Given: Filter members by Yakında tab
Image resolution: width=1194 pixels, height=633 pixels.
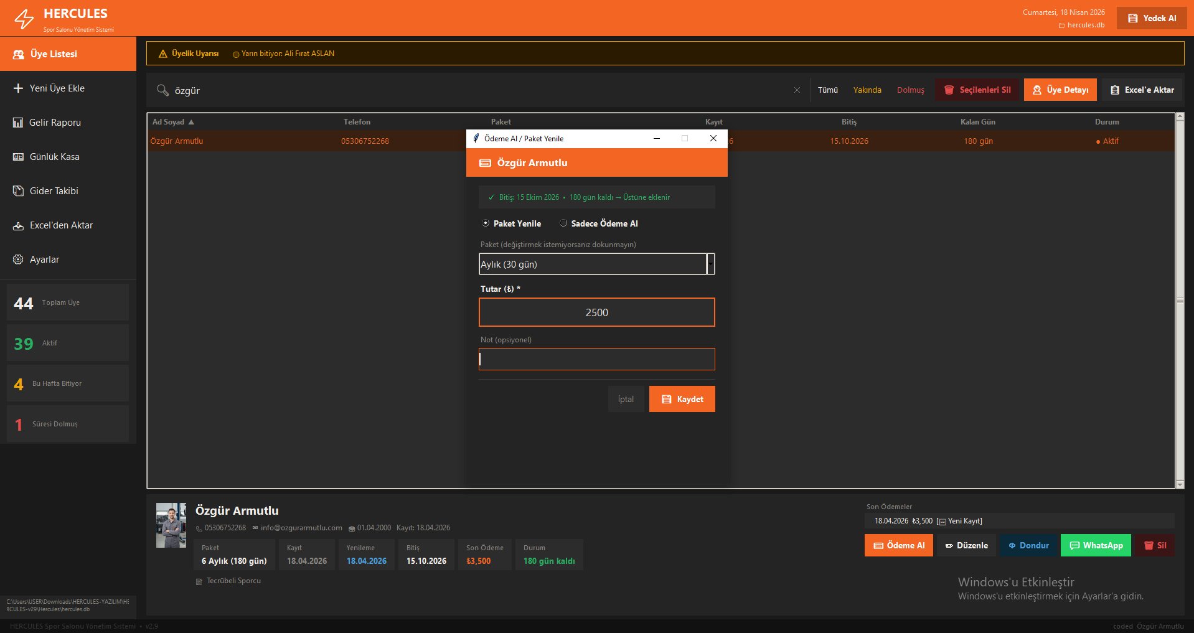Looking at the screenshot, I should [x=867, y=90].
